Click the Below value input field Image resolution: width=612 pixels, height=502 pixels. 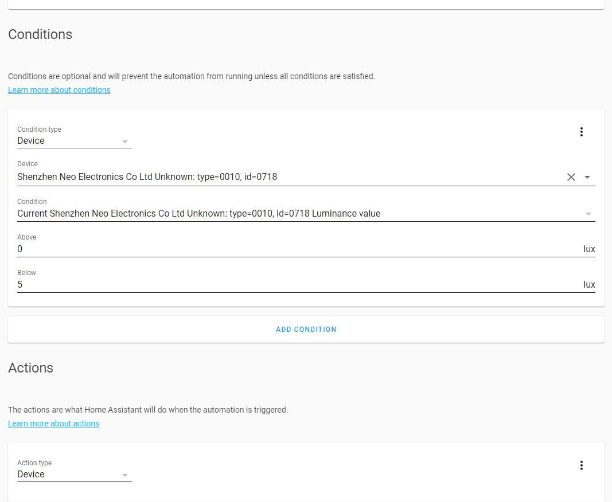click(x=287, y=285)
